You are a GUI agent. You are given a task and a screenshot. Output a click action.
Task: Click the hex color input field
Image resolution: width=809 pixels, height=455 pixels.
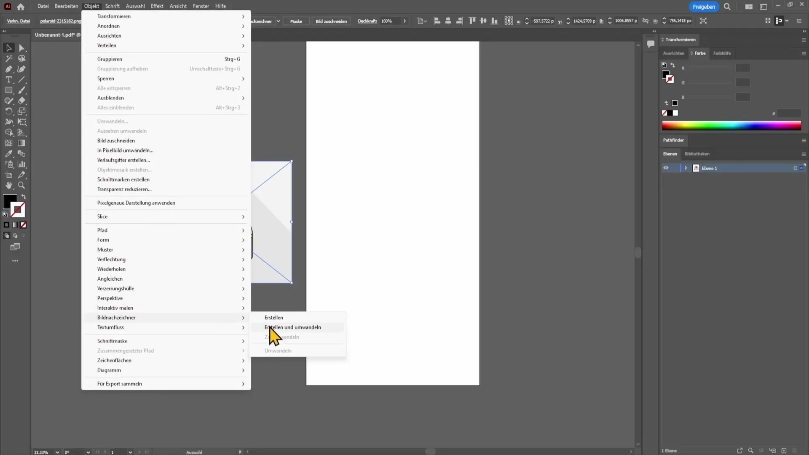pos(789,113)
